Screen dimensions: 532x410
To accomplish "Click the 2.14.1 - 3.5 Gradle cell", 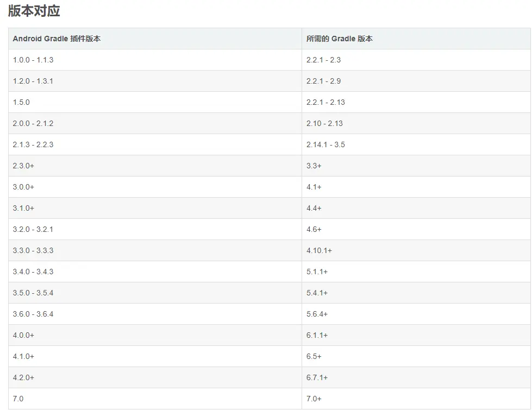I will coord(326,144).
